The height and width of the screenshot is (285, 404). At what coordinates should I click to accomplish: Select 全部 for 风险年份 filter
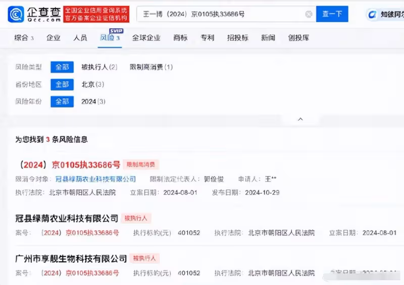[x=62, y=101]
